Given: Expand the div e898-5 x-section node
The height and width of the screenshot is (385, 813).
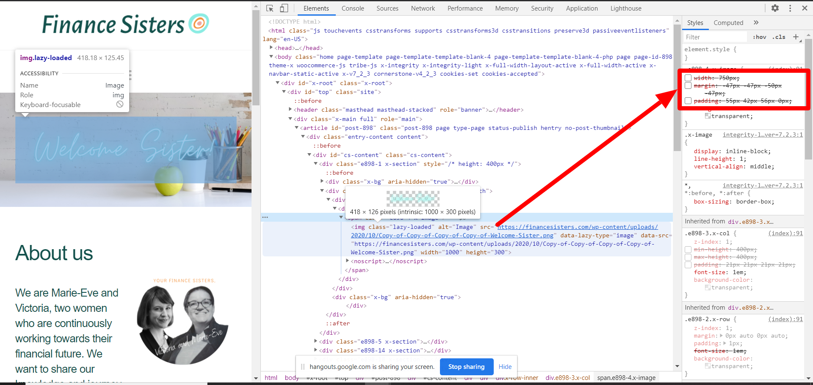Looking at the screenshot, I should pos(316,341).
